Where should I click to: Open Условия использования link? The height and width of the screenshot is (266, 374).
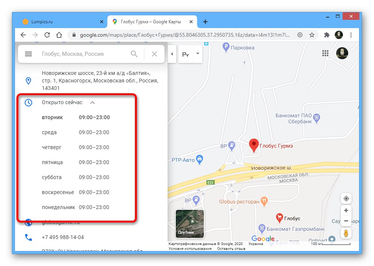(190, 248)
